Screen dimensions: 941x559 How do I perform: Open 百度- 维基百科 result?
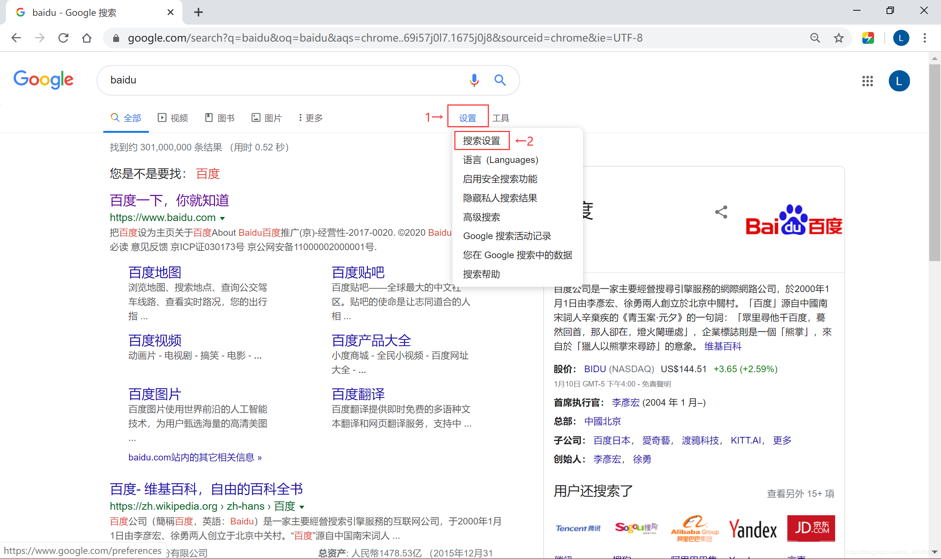click(206, 489)
